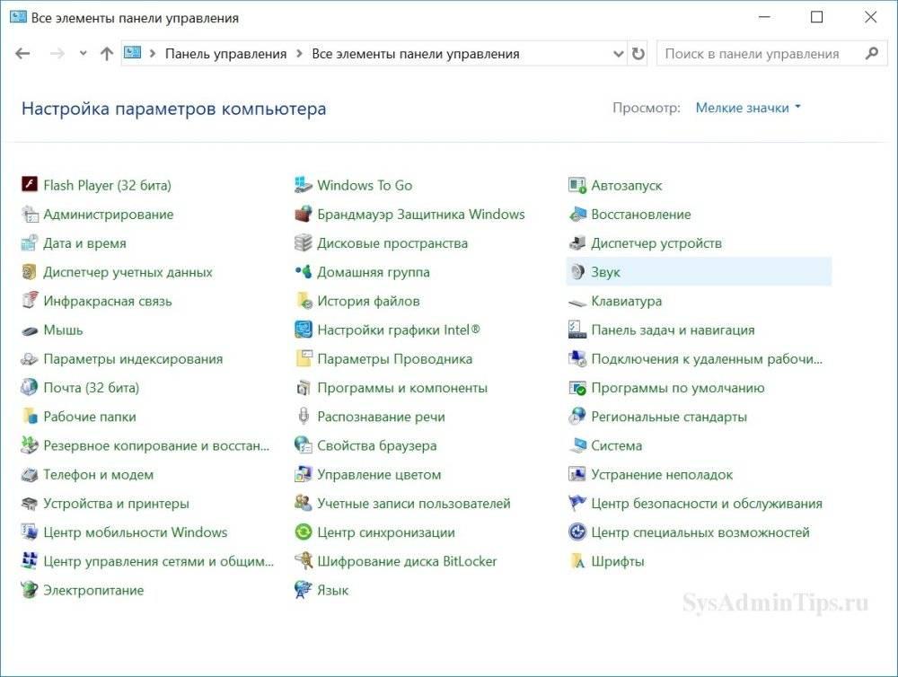This screenshot has width=898, height=677.
Task: Click the Электропитание icon
Action: (30, 590)
